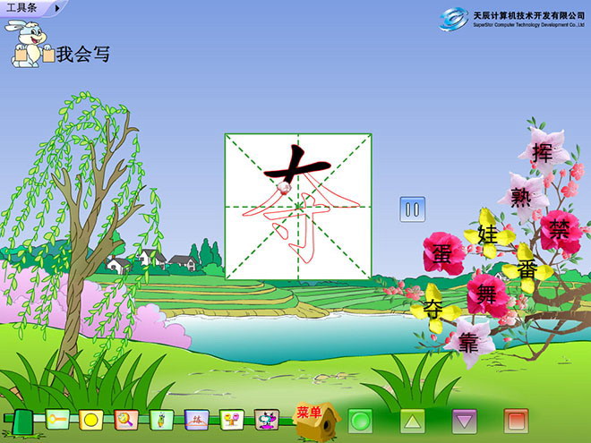Viewport: 591px width, 443px height.
Task: Expand the 工具条 toolbar arrow
Action: coord(58,7)
